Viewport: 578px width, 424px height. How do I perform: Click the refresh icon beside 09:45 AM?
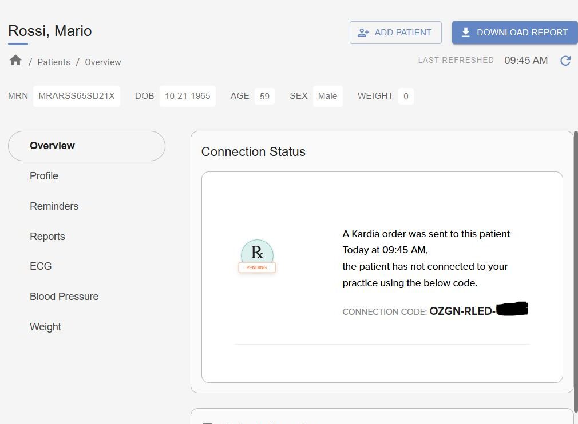pyautogui.click(x=565, y=61)
